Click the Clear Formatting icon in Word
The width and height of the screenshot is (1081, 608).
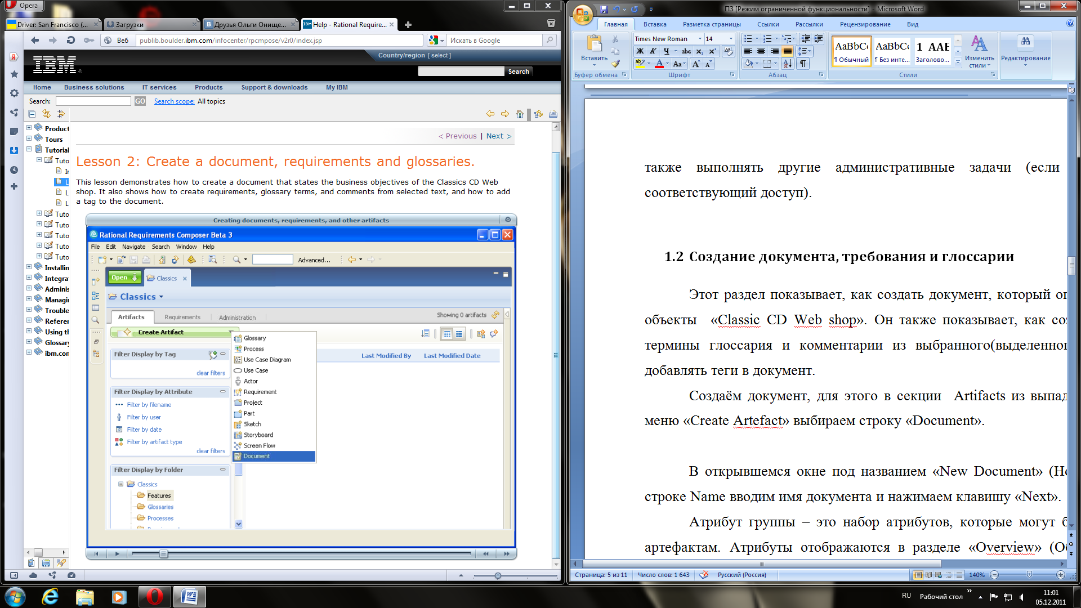click(728, 51)
